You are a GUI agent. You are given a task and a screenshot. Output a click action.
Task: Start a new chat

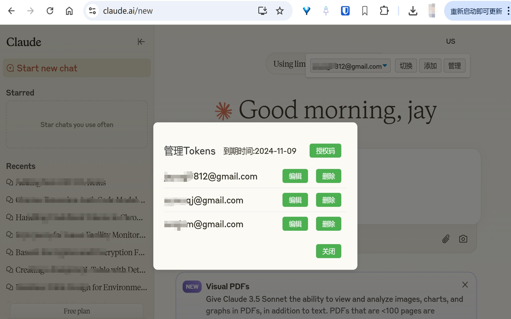(77, 68)
